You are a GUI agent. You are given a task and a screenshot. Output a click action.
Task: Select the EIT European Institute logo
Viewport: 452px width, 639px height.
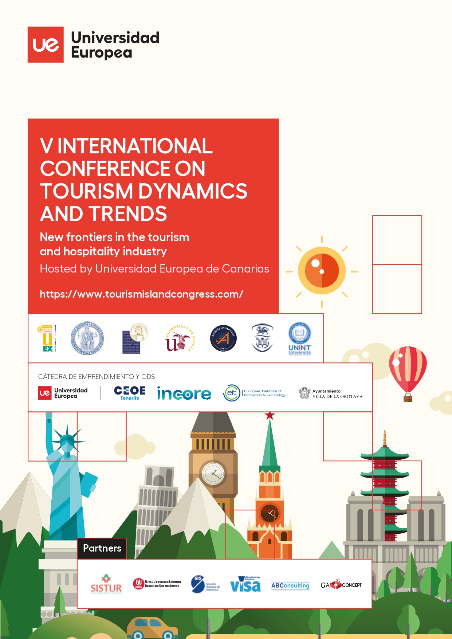(x=255, y=393)
